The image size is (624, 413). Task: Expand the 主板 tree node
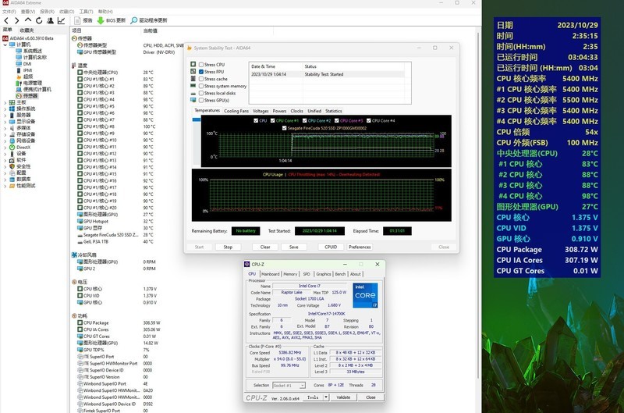pyautogui.click(x=5, y=102)
